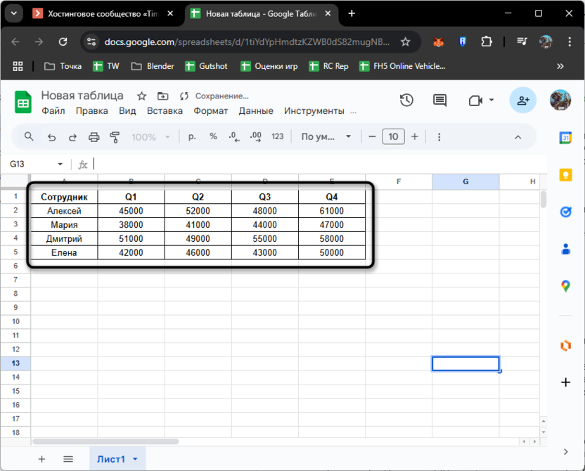The height and width of the screenshot is (471, 585).
Task: Click the undo arrow in toolbar
Action: (x=51, y=137)
